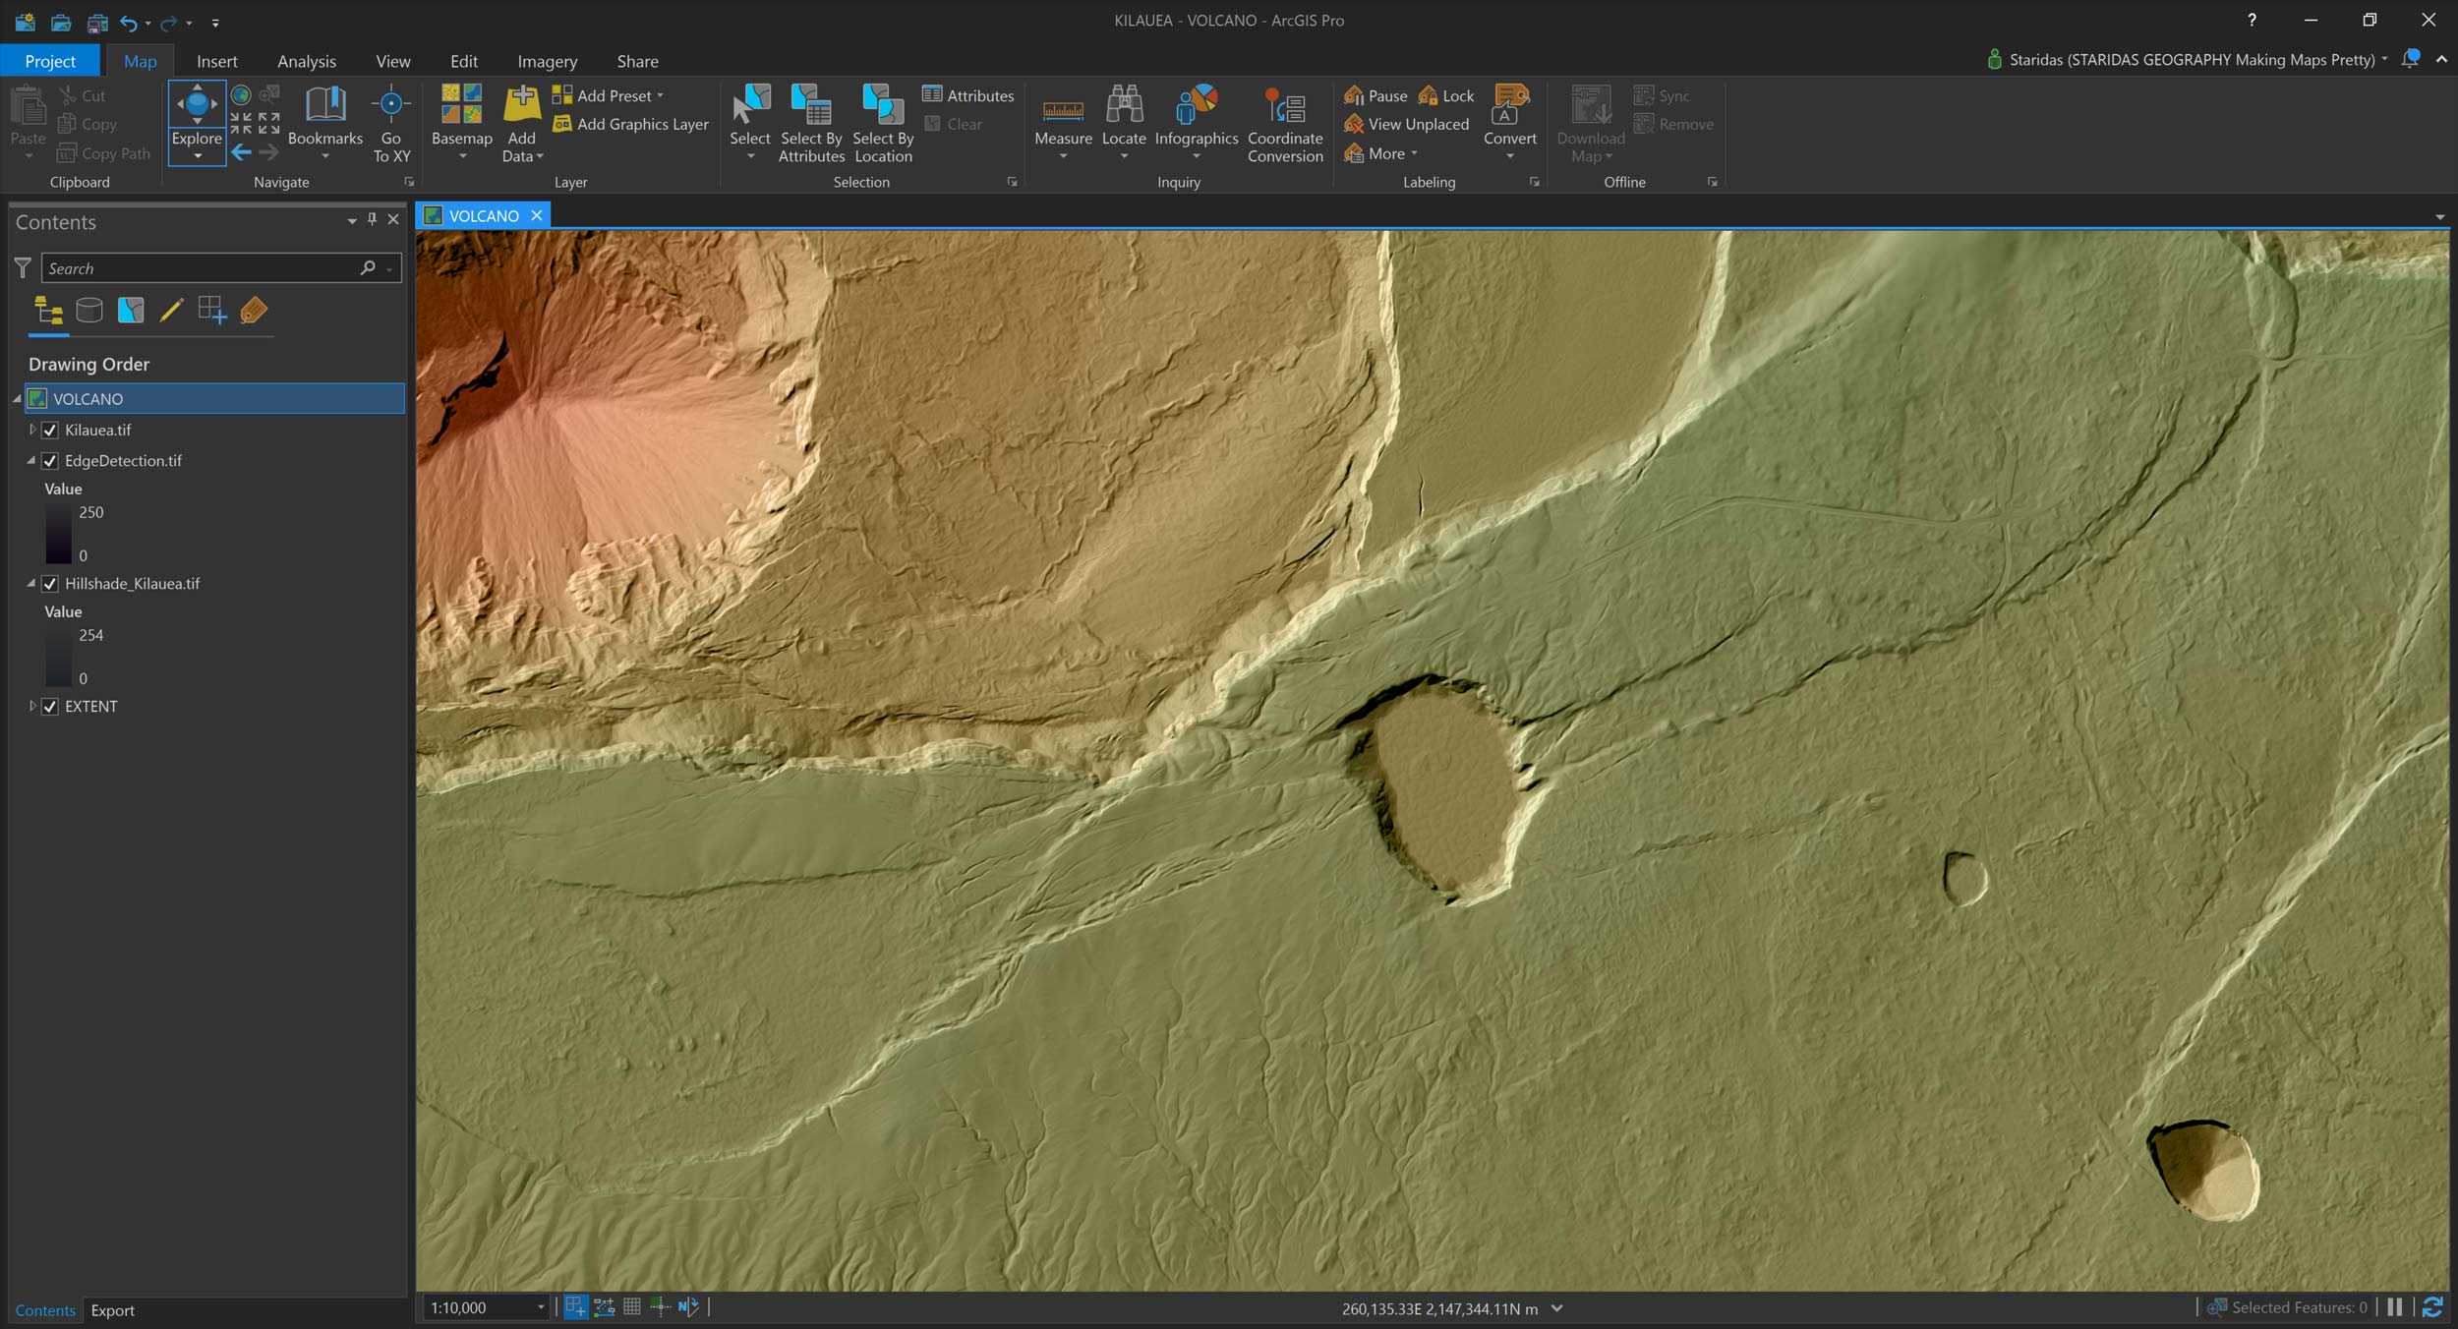Open the Coordinate Conversion tool
Image resolution: width=2458 pixels, height=1329 pixels.
[1284, 110]
